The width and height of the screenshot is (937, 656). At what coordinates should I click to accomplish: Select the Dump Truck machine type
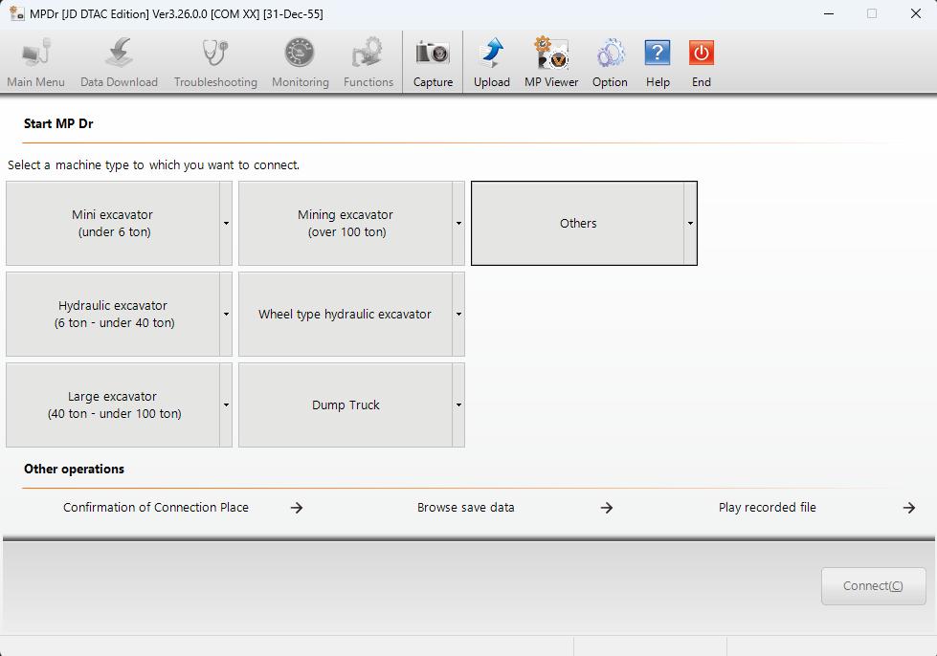coord(346,405)
